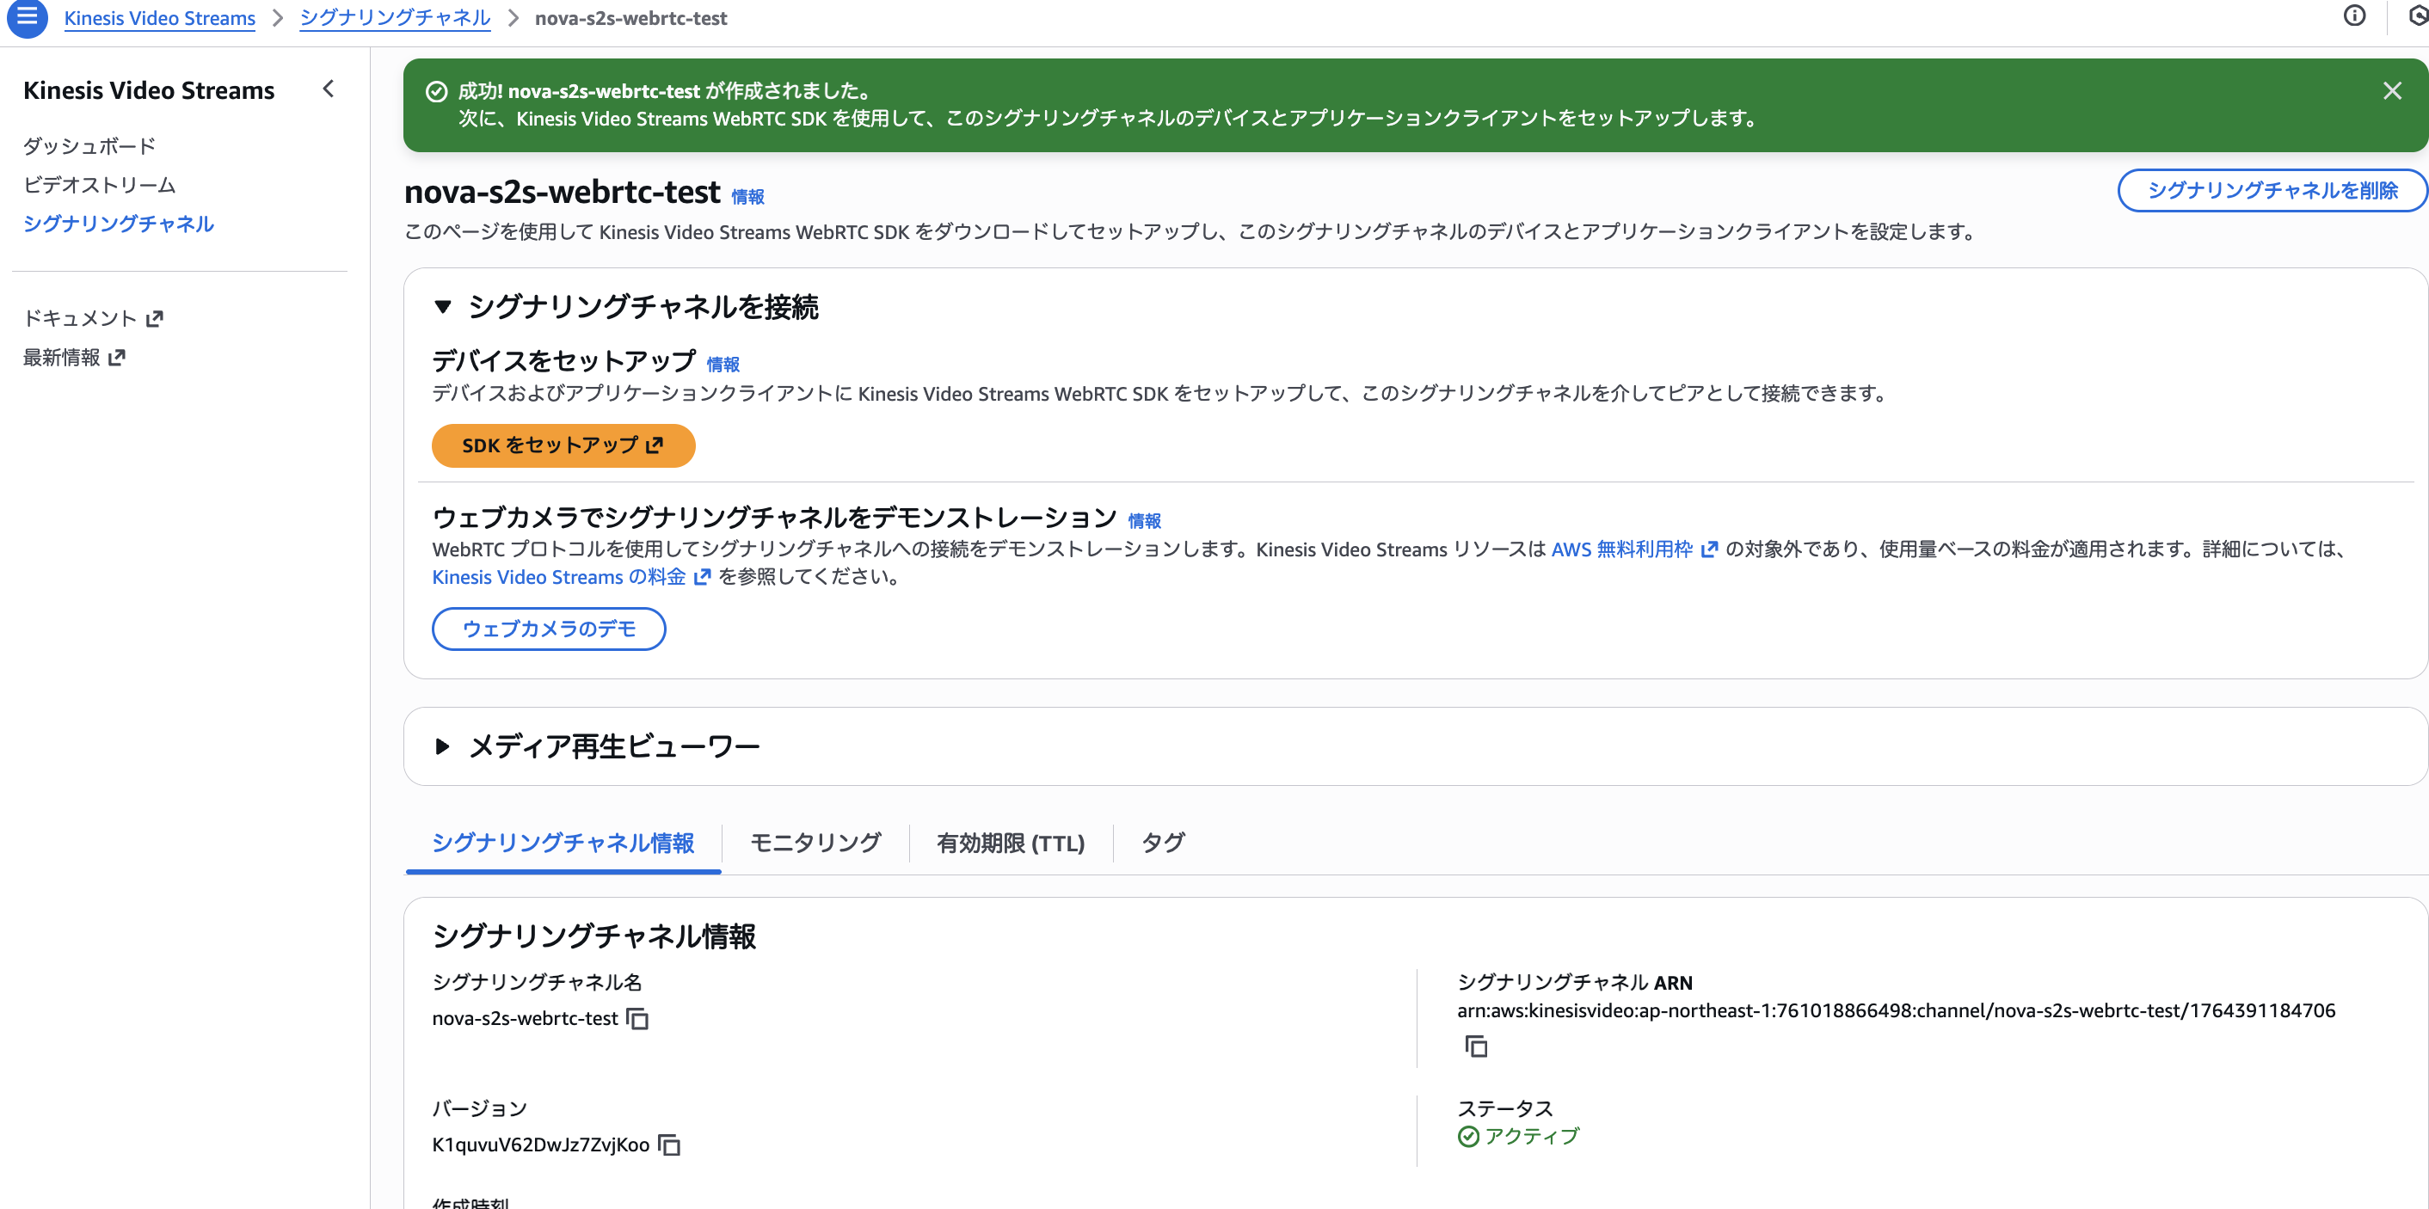Viewport: 2429px width, 1209px height.
Task: Select the 有効期限 (TTL) tab
Action: click(x=1010, y=844)
